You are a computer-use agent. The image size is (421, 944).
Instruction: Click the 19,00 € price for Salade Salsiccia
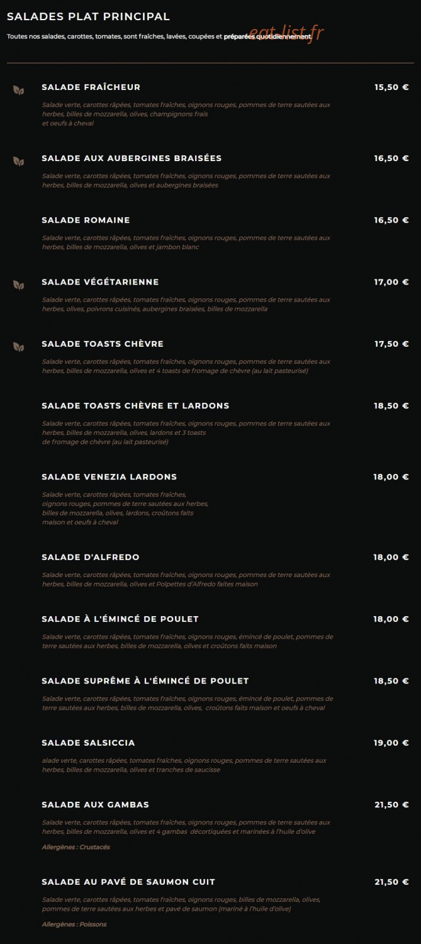[391, 743]
